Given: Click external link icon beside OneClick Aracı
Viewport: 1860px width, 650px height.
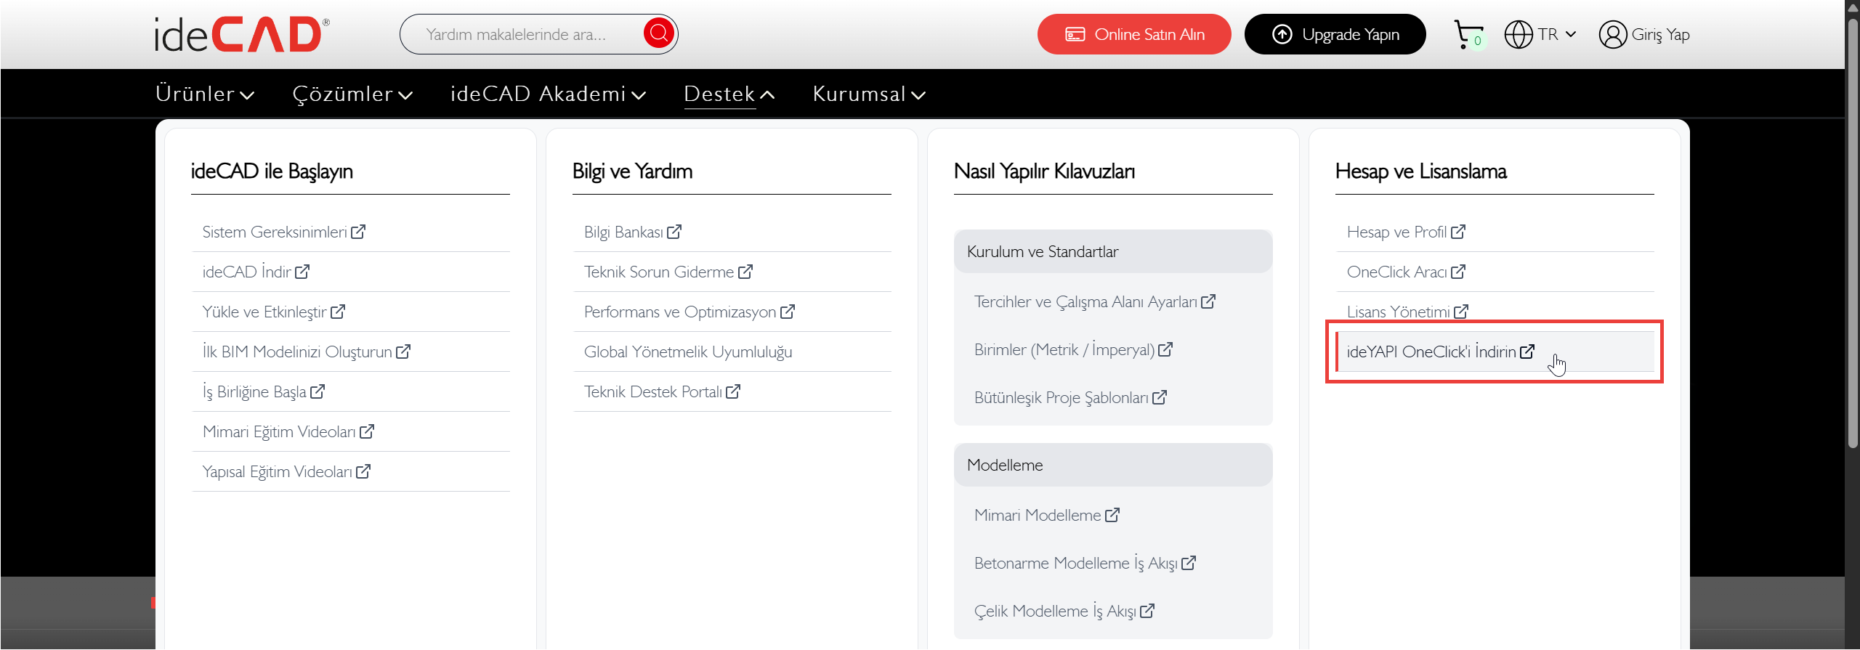Looking at the screenshot, I should point(1458,272).
